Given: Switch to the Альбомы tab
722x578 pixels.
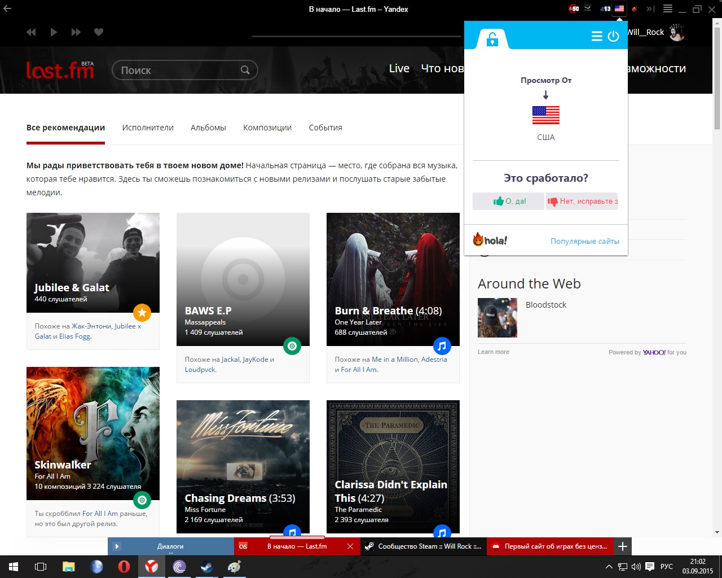Looking at the screenshot, I should click(208, 128).
